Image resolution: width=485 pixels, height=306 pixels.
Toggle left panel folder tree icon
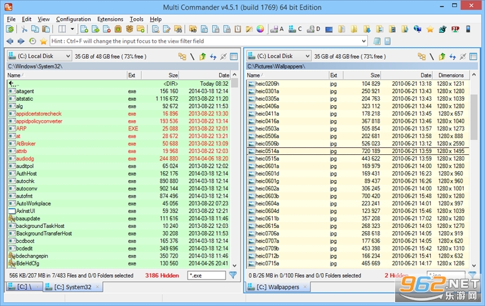coord(182,57)
